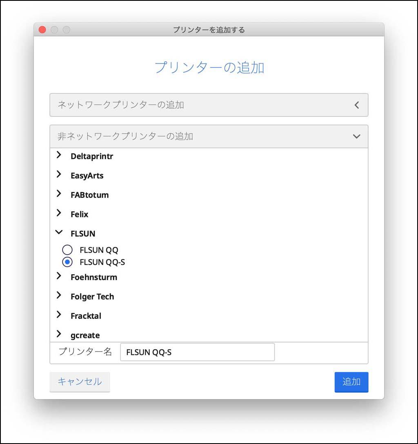Expand the Fracktal manufacturer group
The width and height of the screenshot is (418, 444).
[58, 314]
